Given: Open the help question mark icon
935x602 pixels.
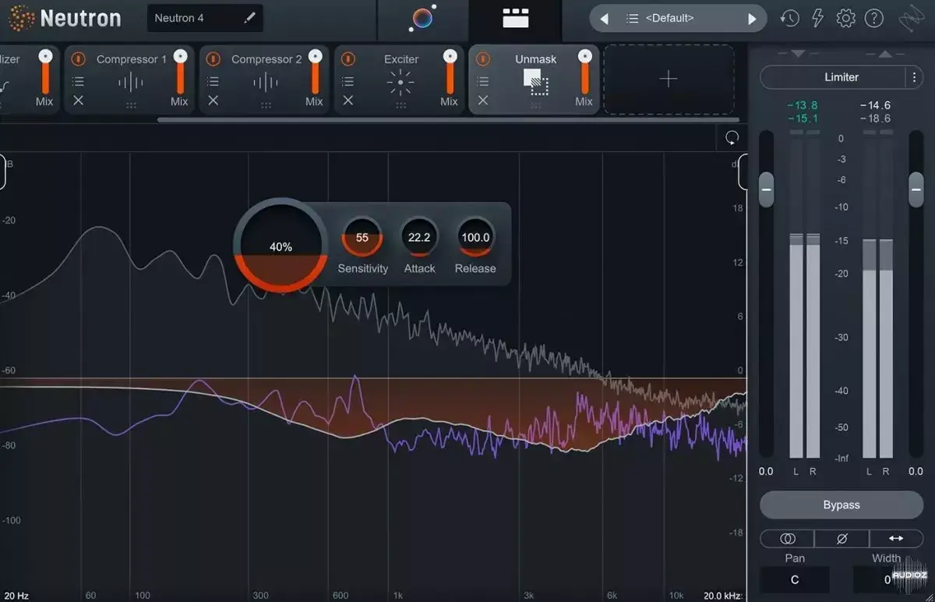Looking at the screenshot, I should tap(874, 18).
